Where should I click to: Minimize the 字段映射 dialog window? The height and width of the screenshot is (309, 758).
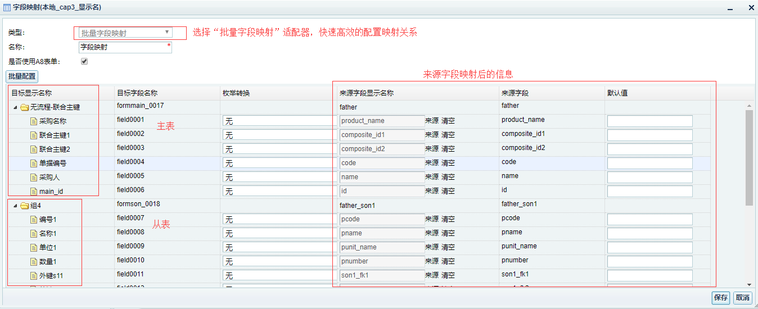(x=730, y=8)
